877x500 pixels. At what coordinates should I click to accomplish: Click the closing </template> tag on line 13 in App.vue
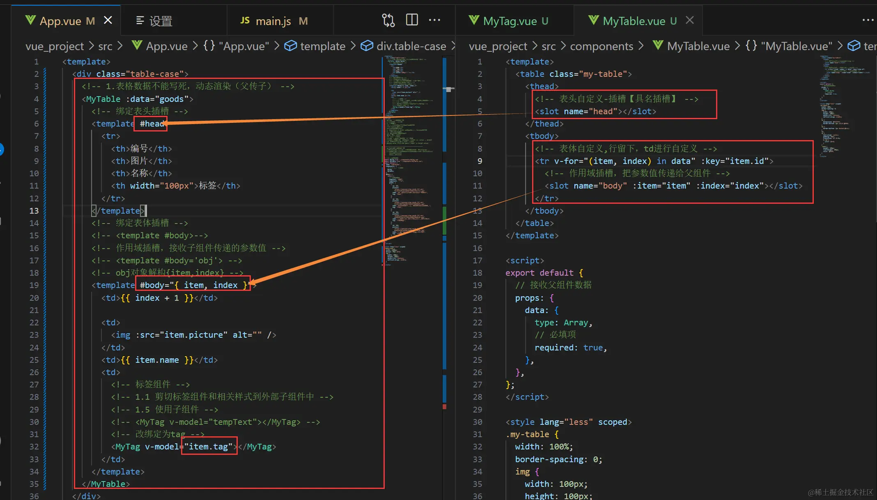[x=119, y=211]
